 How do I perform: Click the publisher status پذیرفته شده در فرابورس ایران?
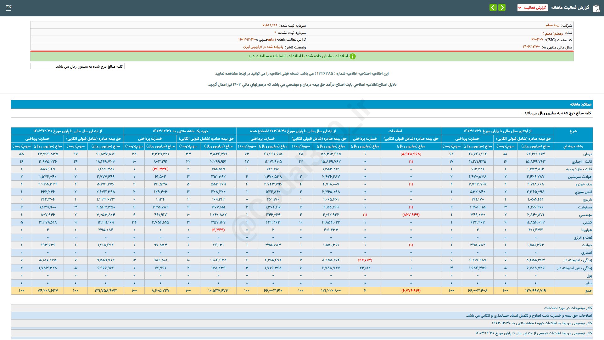click(x=263, y=47)
